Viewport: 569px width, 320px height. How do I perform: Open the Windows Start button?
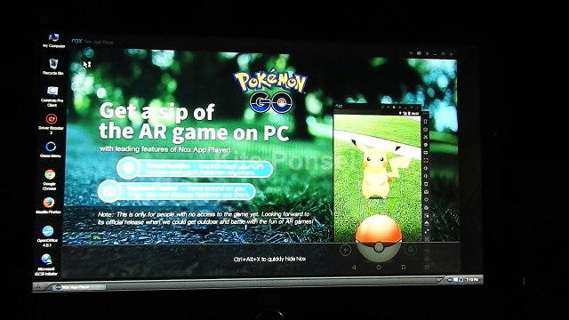[39, 287]
